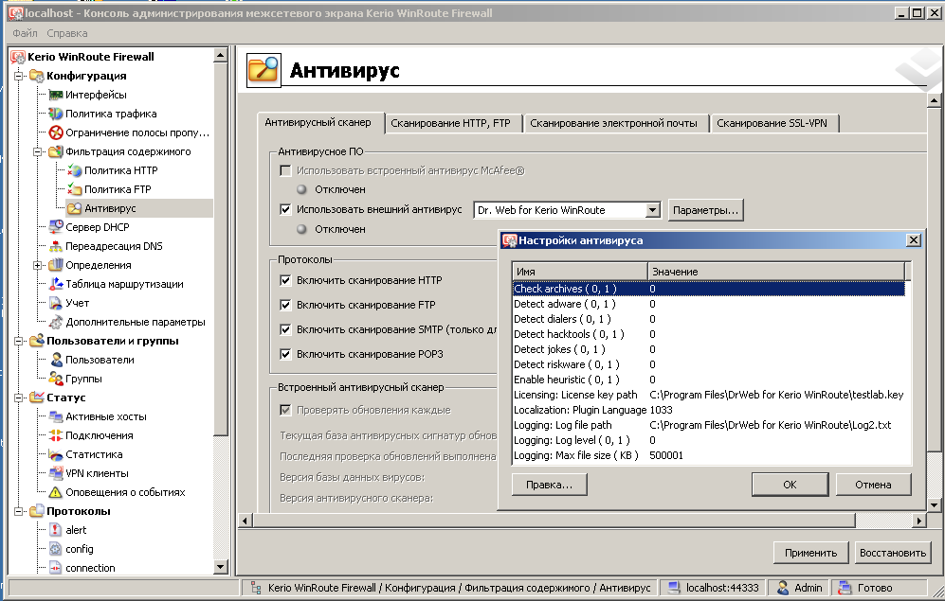The image size is (945, 601).
Task: Toggle the Проверять обновления каждые checkbox
Action: 285,411
